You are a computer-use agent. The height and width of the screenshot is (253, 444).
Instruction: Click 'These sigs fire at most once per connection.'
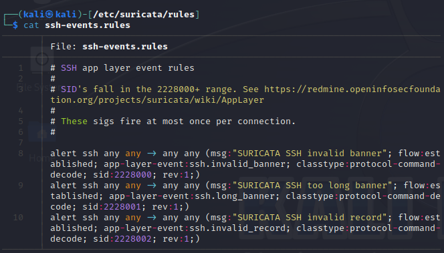178,121
